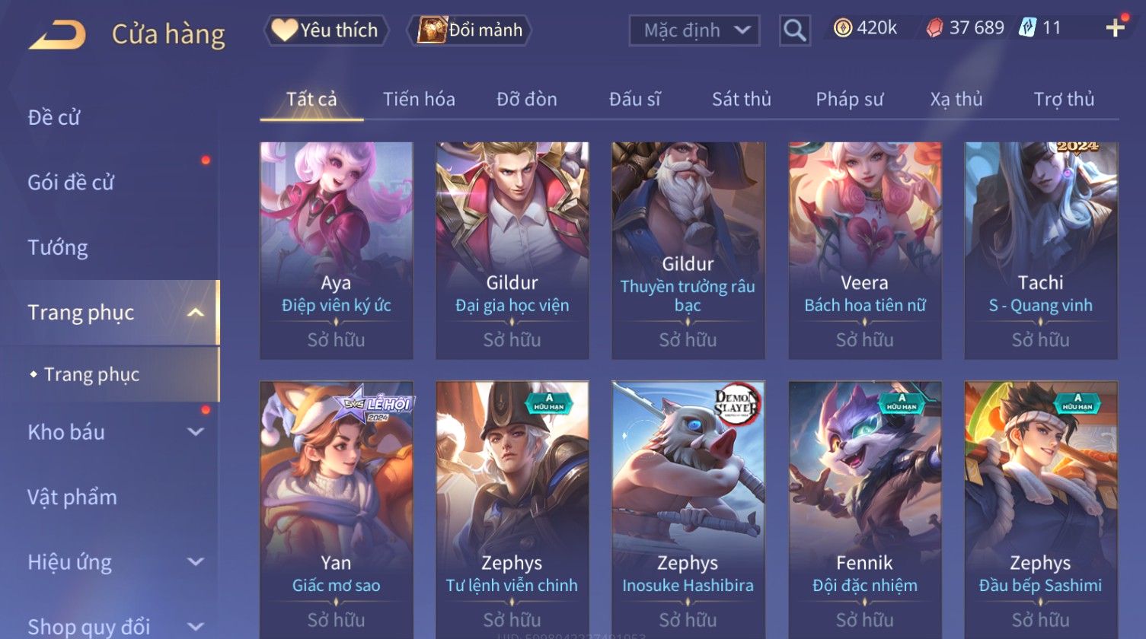Switch to the Sát thủ tab

[x=741, y=99]
